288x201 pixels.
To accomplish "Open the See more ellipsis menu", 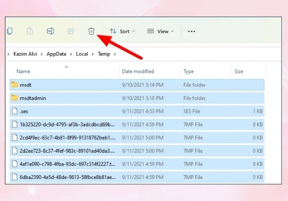I will click(192, 31).
